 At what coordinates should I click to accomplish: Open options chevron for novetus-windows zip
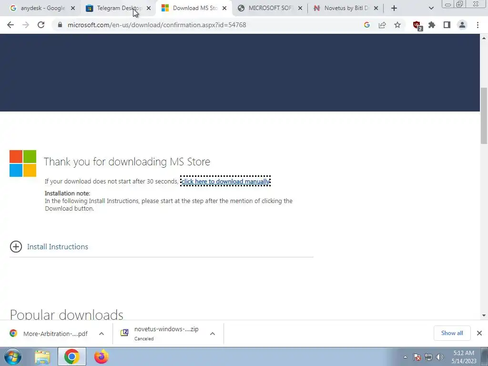(213, 334)
